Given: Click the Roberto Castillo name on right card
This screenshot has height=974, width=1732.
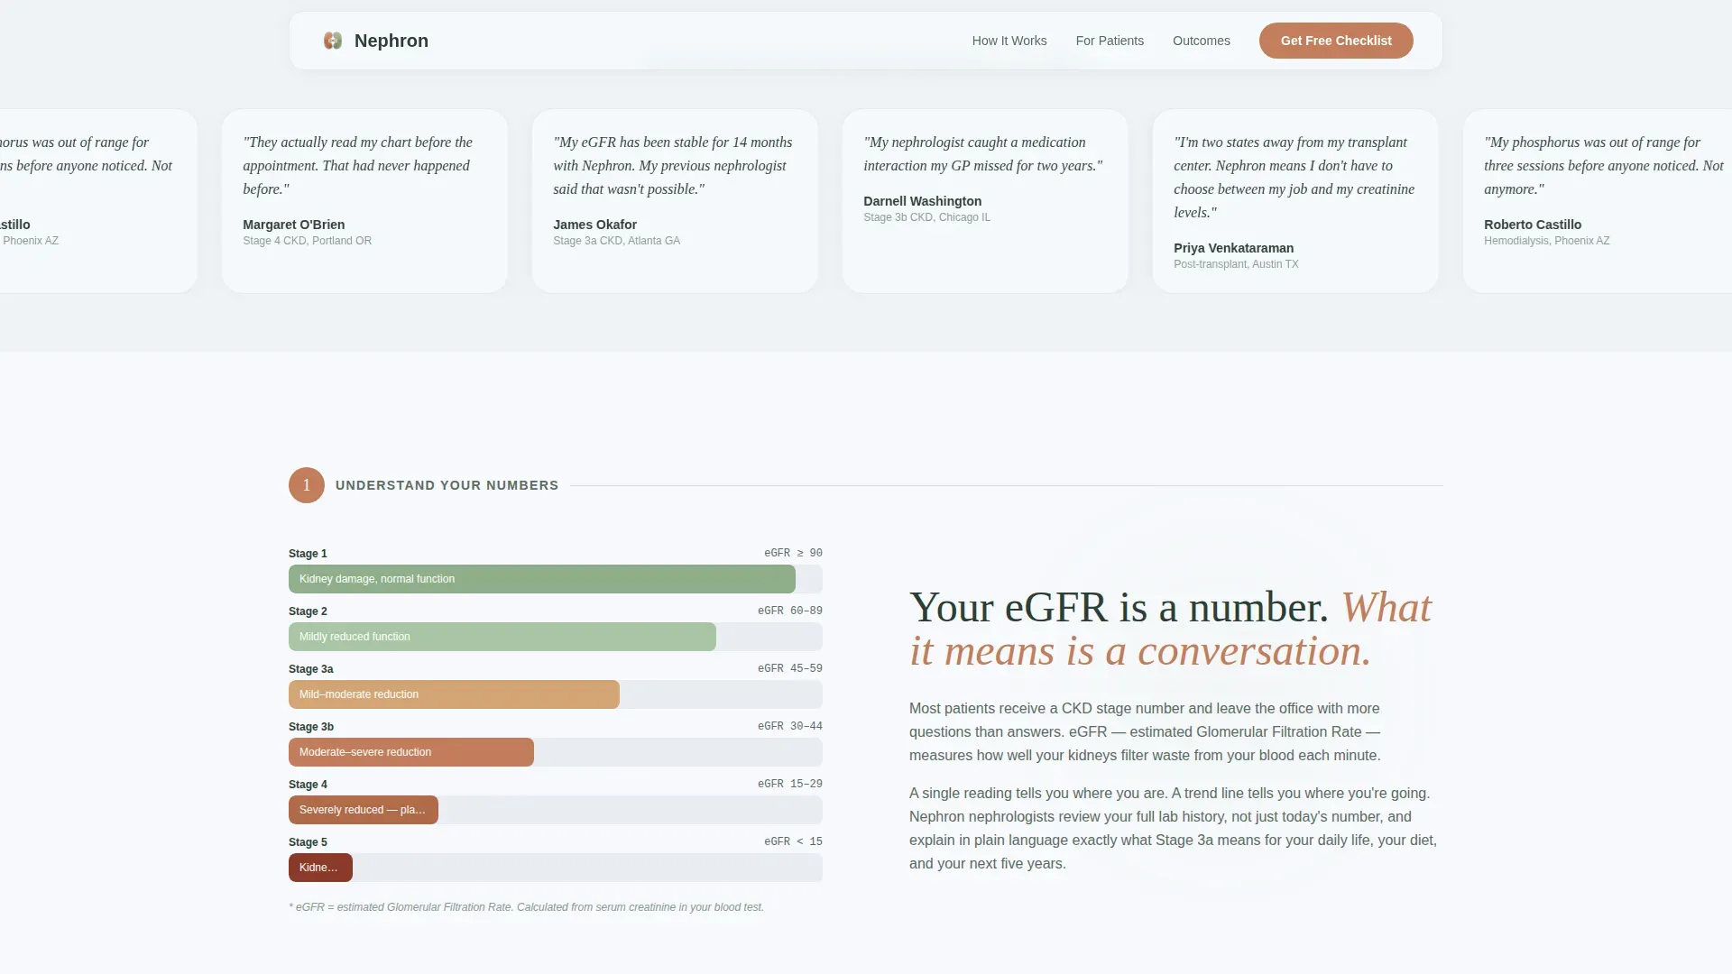Looking at the screenshot, I should [x=1532, y=225].
